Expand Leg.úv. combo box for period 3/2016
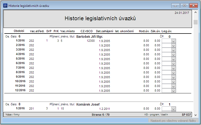 [x=173, y=50]
